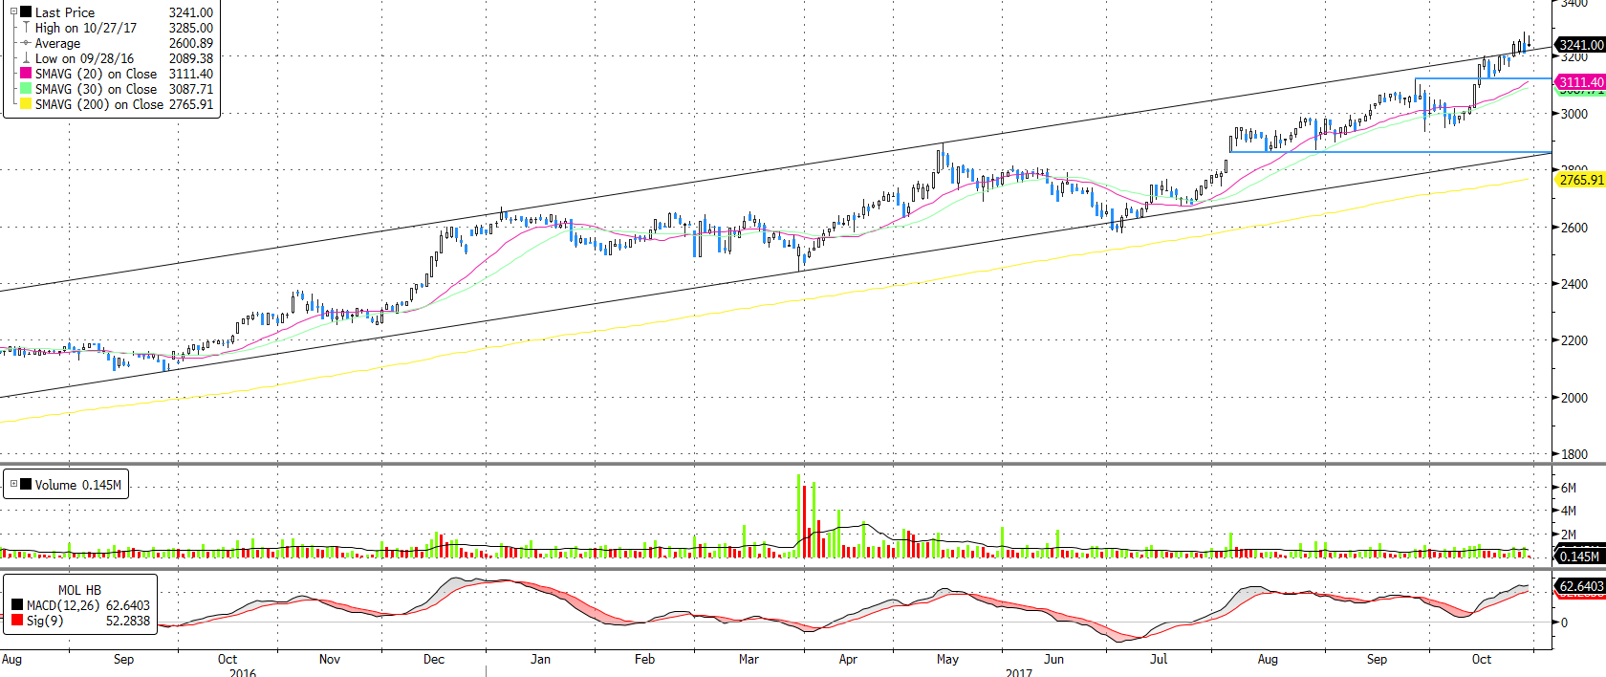Click the 'MOL HB' title in MACD legend
Screen dimensions: 1606x677
point(79,590)
